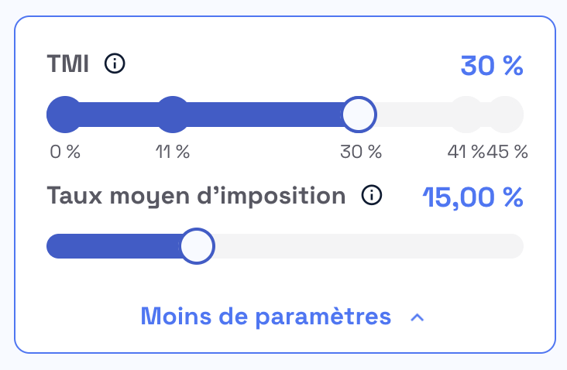567x370 pixels.
Task: Click the chevron up arrow next to Moins de paramètres
Action: 418,317
